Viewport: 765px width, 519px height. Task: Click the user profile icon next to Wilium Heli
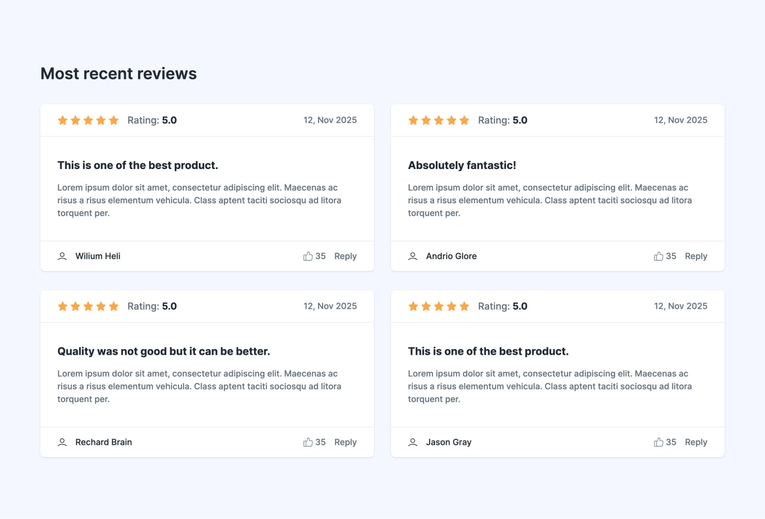pos(63,256)
